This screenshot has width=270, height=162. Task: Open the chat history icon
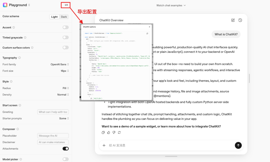pos(240,20)
